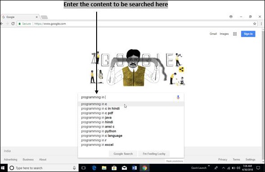Launch Microsoft Edge from the taskbar
This screenshot has height=172, width=265.
94,168
